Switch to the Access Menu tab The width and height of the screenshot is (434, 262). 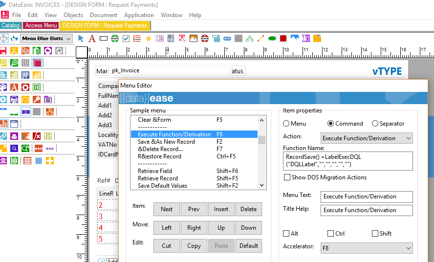[x=41, y=25]
